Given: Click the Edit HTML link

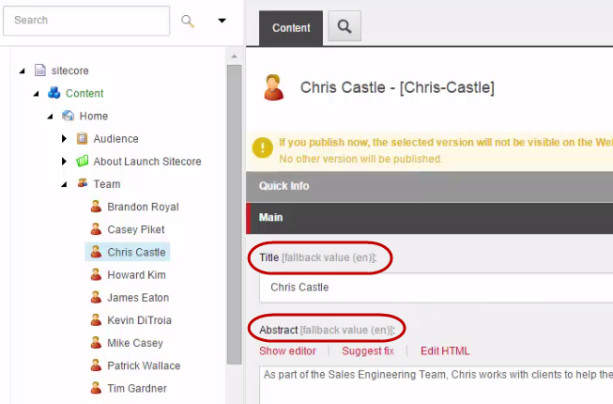Looking at the screenshot, I should (445, 351).
